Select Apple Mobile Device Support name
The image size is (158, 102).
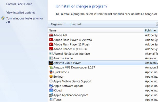[x=72, y=81]
